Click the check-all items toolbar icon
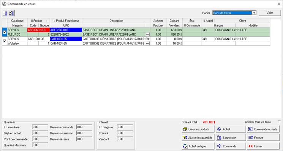 coord(12,13)
